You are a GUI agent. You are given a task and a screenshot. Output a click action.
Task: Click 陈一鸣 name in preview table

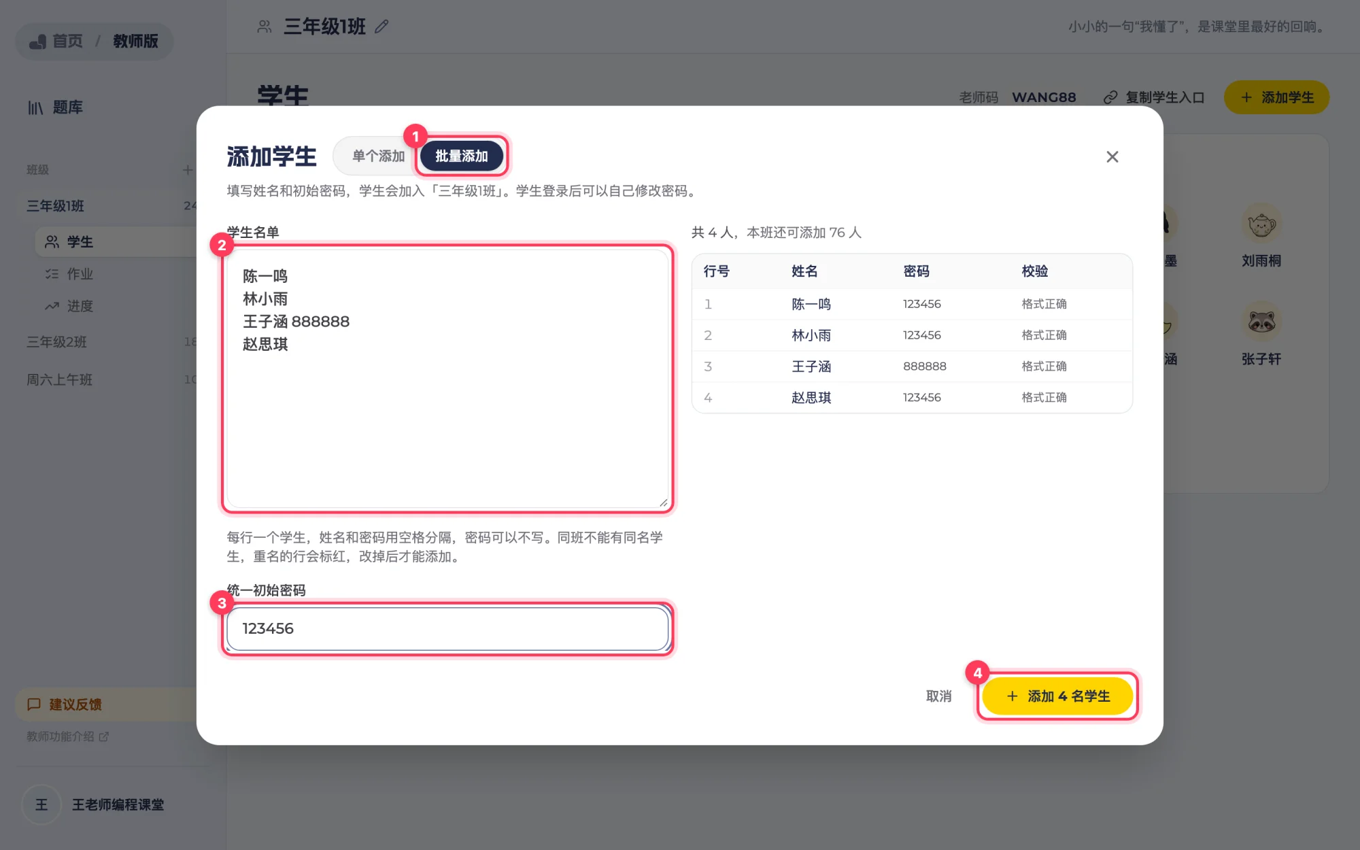click(811, 304)
